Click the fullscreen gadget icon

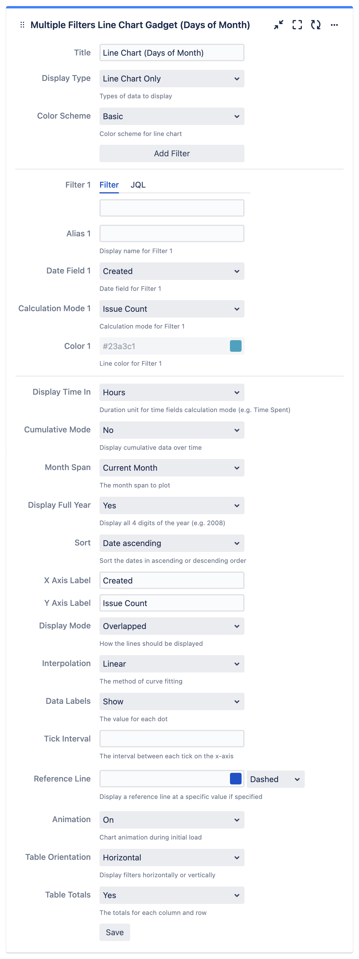pyautogui.click(x=297, y=25)
